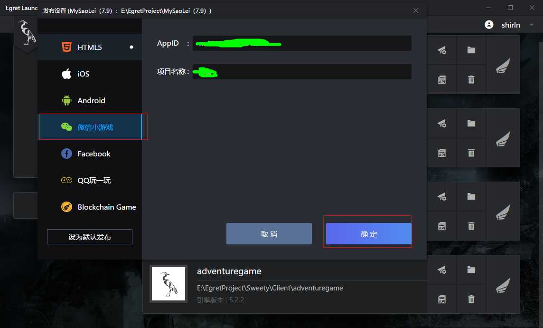Click the adventuregame project title
Screen dimensions: 543x328
[229, 271]
